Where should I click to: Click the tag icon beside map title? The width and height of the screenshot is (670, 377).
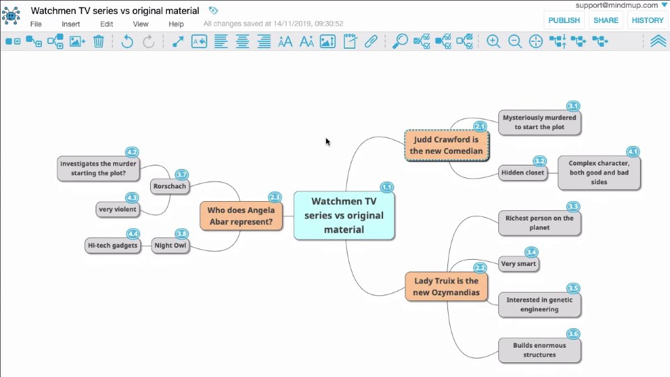(x=214, y=10)
